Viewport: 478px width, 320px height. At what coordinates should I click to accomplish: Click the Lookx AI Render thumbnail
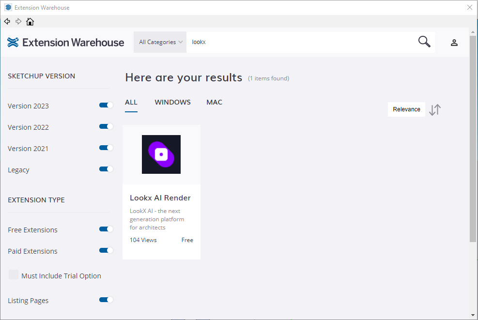(161, 154)
